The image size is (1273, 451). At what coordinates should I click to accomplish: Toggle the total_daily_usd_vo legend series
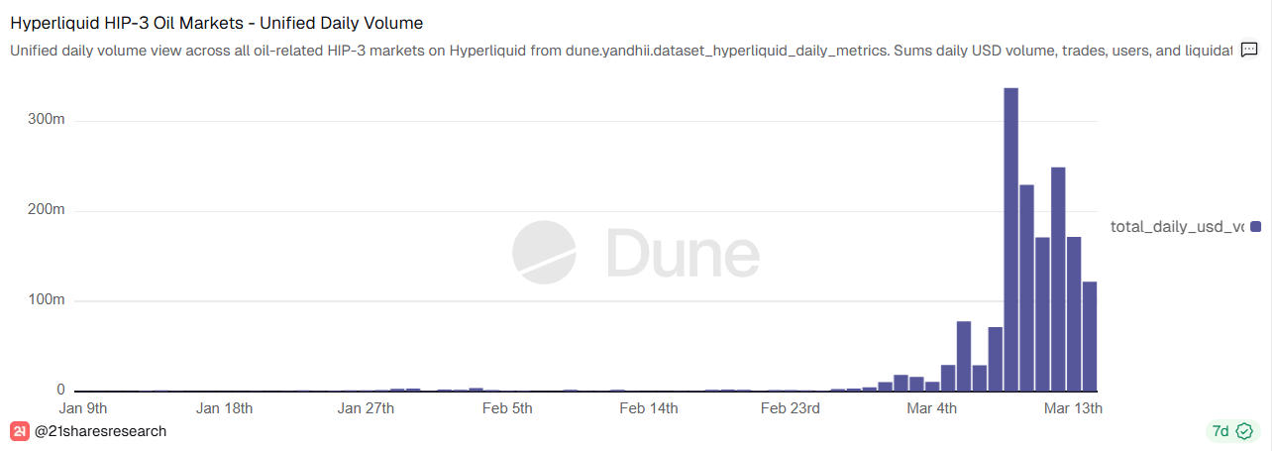point(1186,227)
